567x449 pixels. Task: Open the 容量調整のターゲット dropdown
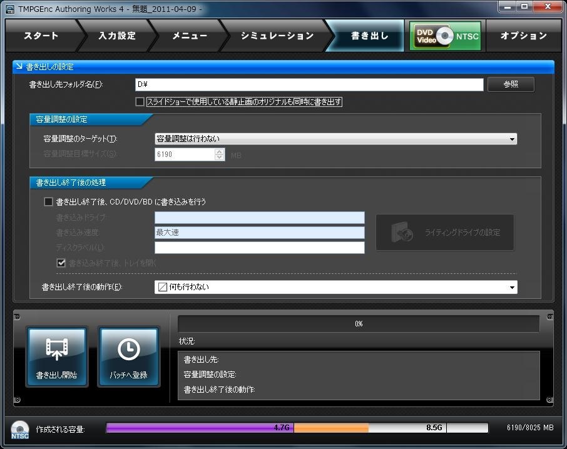coord(513,139)
